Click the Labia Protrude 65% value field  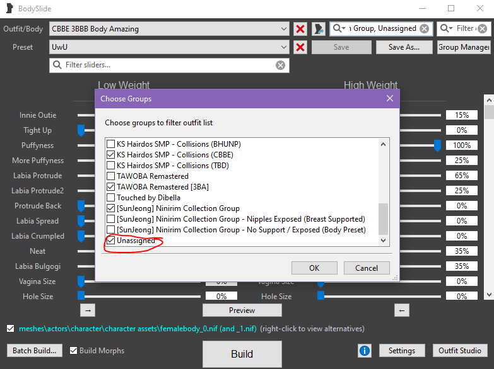point(462,176)
